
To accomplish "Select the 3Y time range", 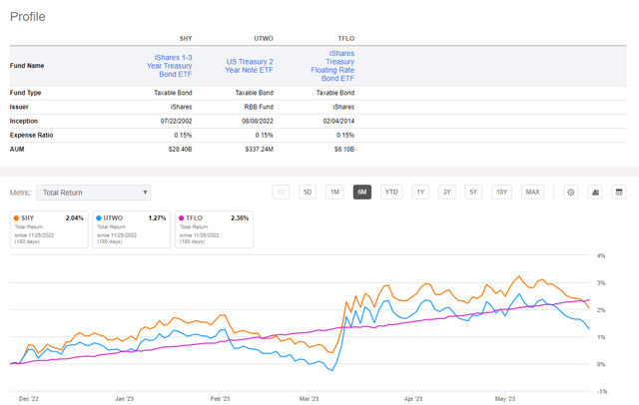I will pos(447,193).
